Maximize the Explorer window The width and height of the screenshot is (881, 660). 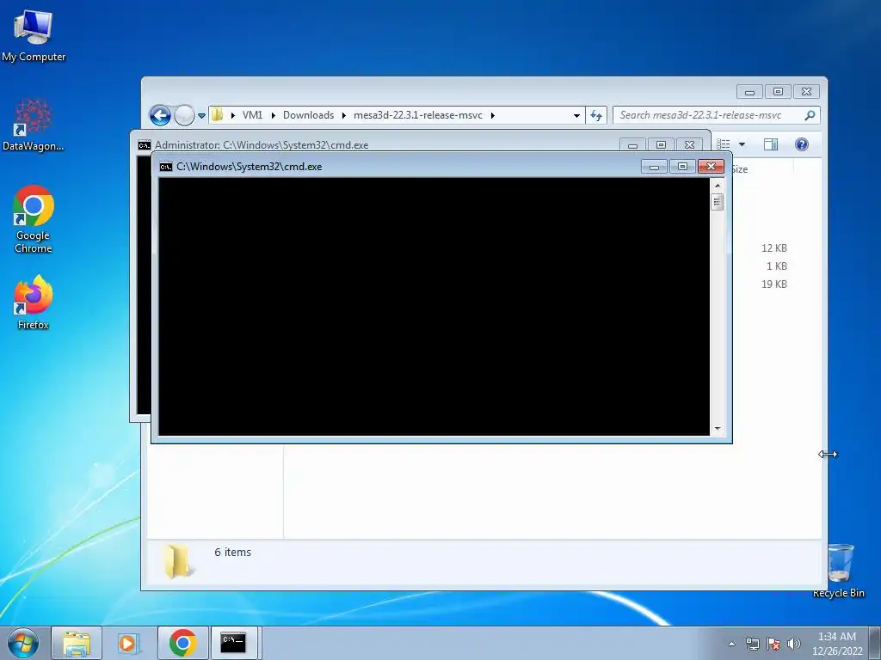click(x=778, y=91)
